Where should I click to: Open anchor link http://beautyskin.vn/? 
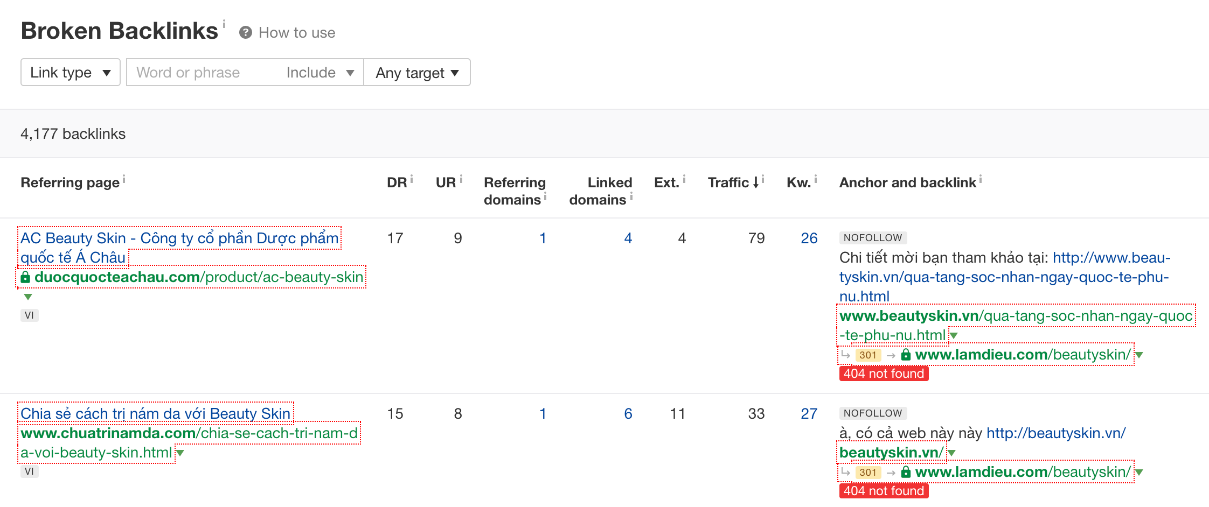coord(1056,433)
